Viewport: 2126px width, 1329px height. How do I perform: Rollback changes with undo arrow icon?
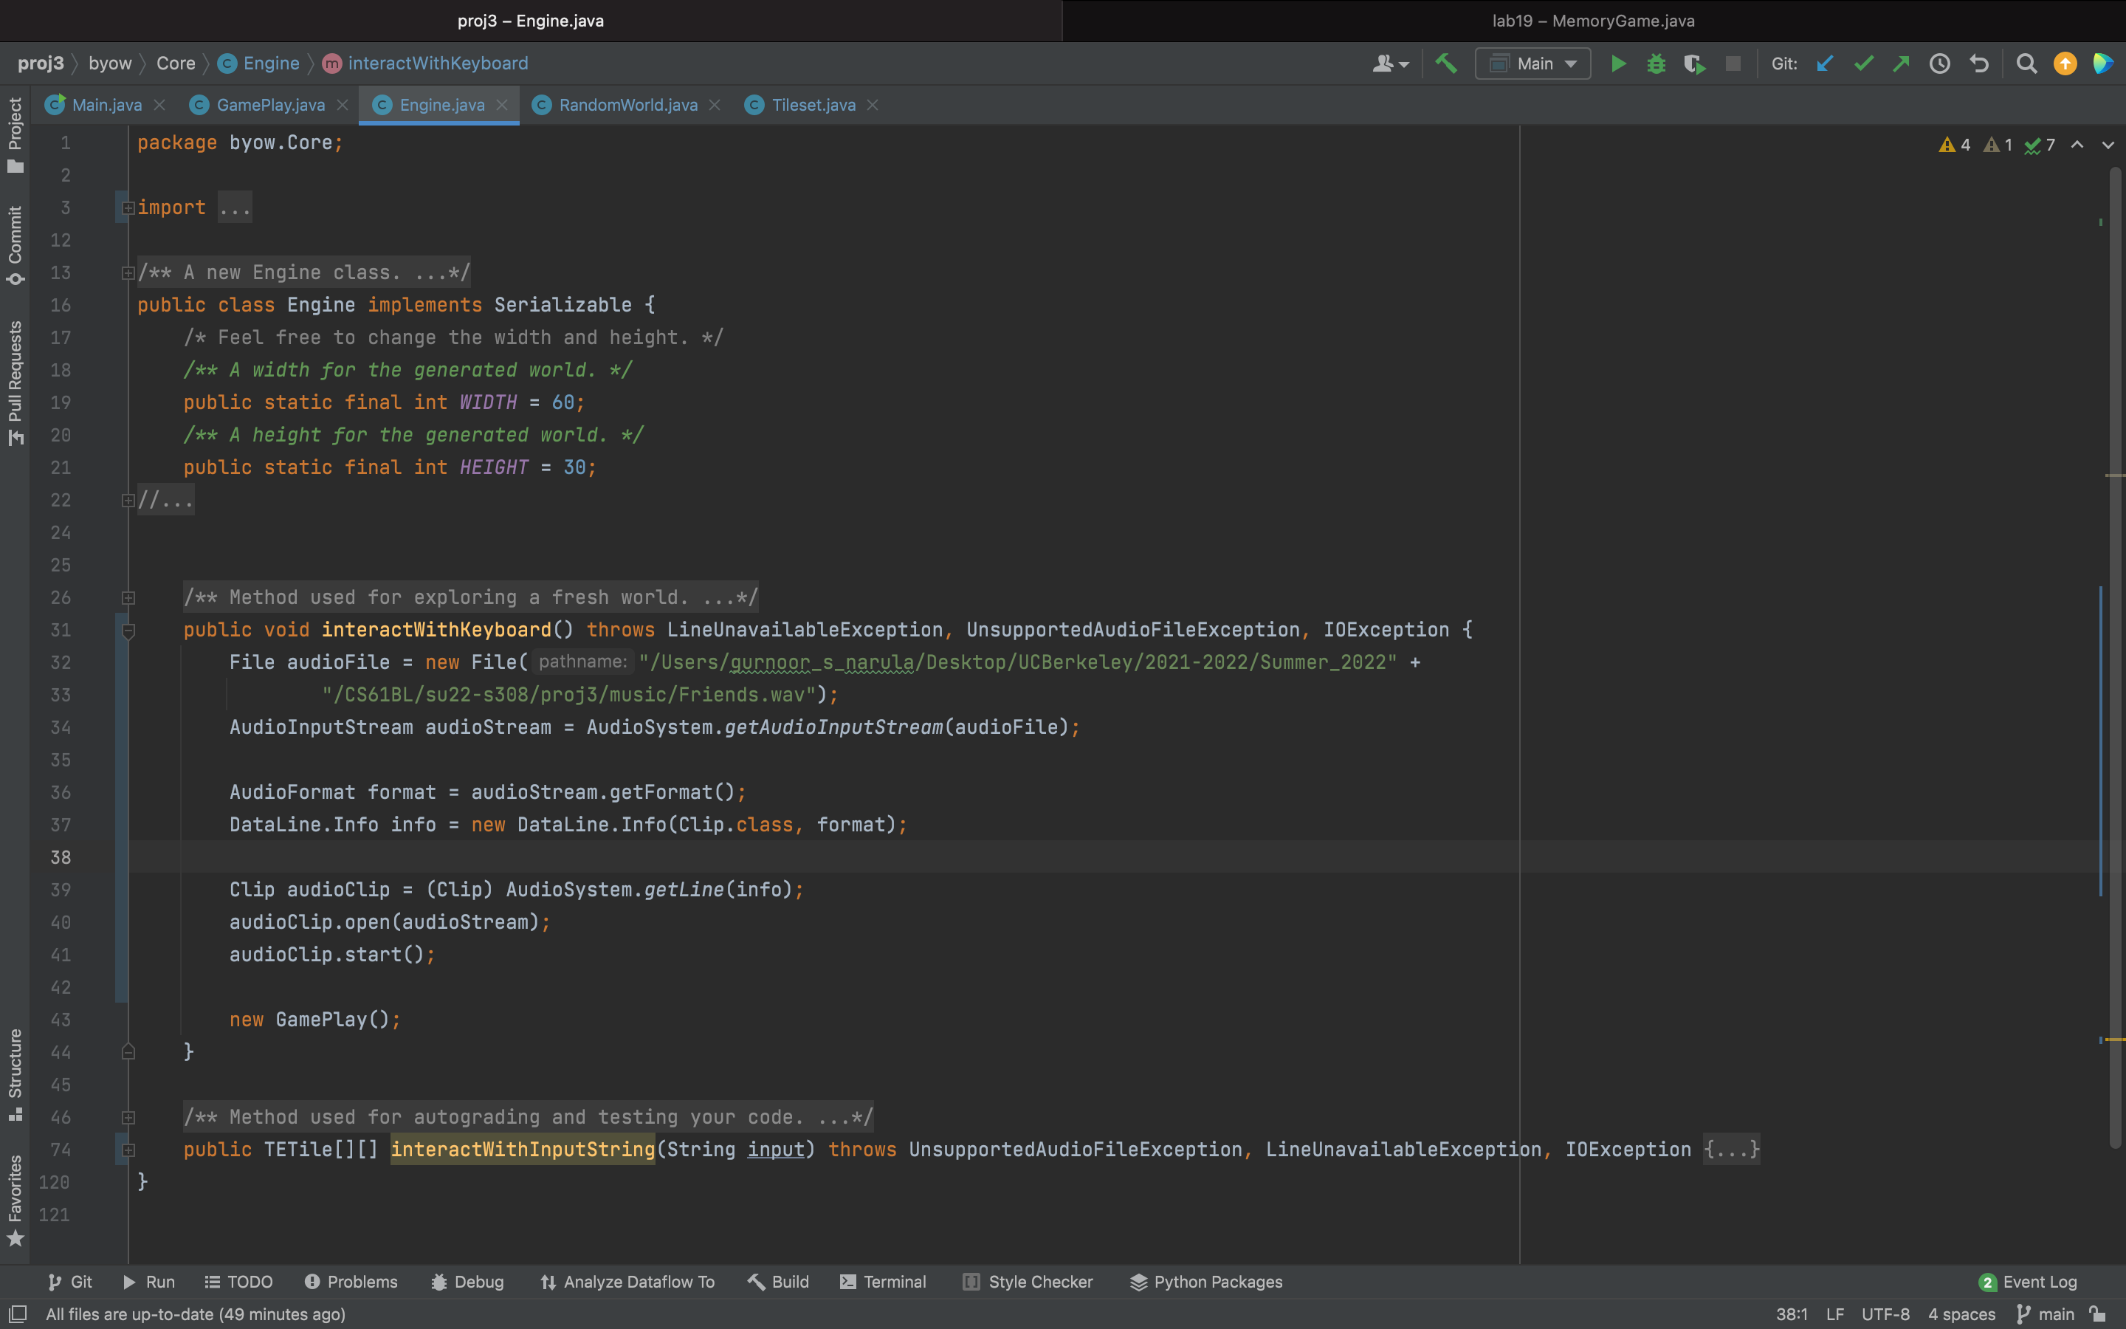click(1978, 63)
